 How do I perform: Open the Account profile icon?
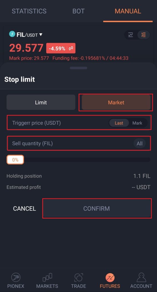(x=141, y=277)
